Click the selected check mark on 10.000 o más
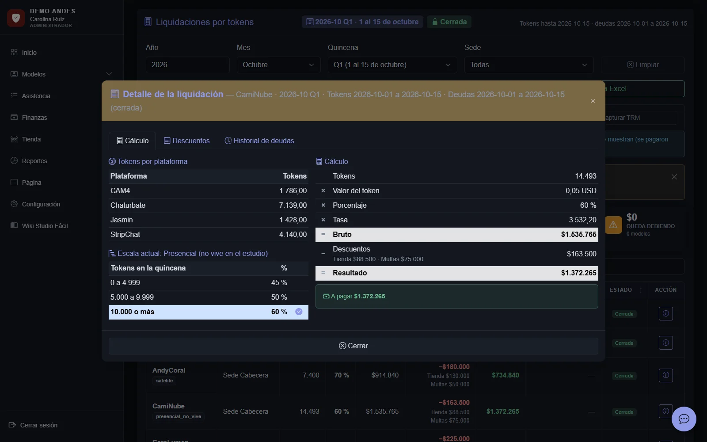 pos(299,312)
